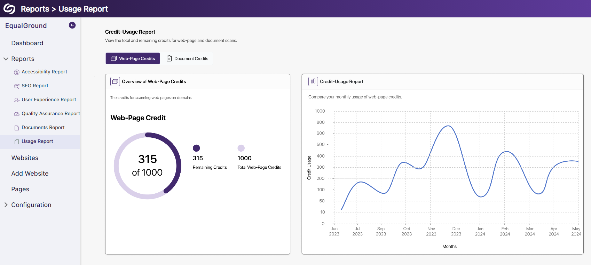
Task: Collapse sidebar with the back arrow button
Action: point(72,25)
